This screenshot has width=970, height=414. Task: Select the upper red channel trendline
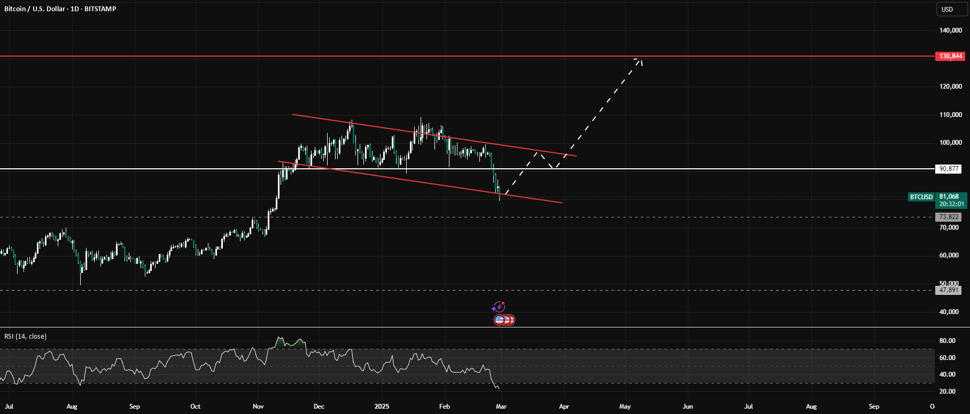[434, 135]
